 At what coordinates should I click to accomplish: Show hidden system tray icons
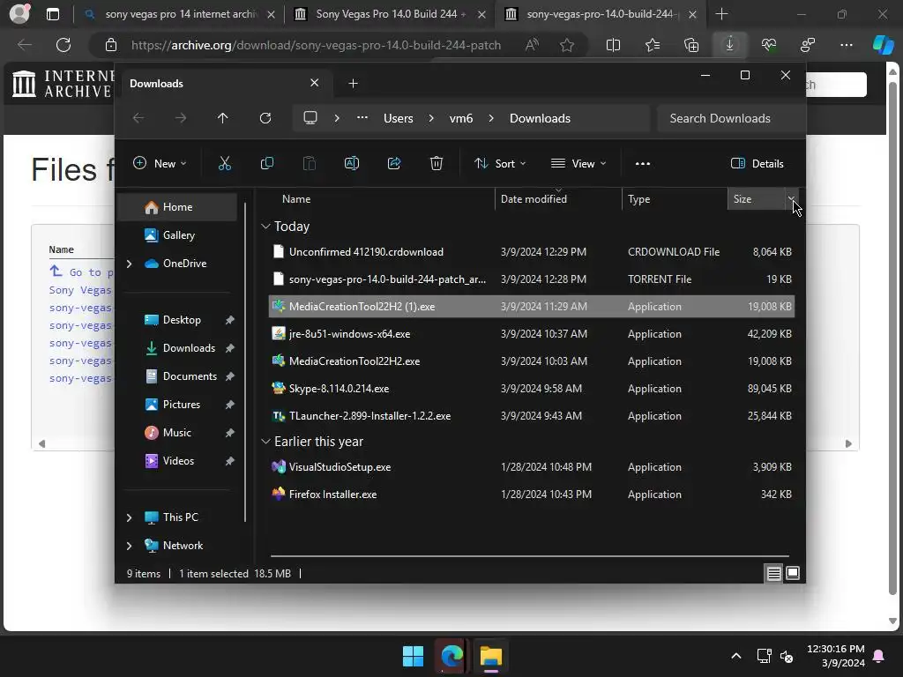[736, 656]
